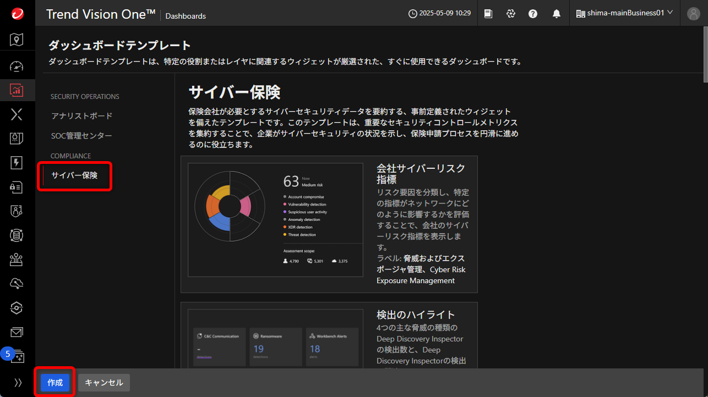Click the 検出のハイライト widget preview thumbnail
This screenshot has height=397, width=708.
point(275,339)
